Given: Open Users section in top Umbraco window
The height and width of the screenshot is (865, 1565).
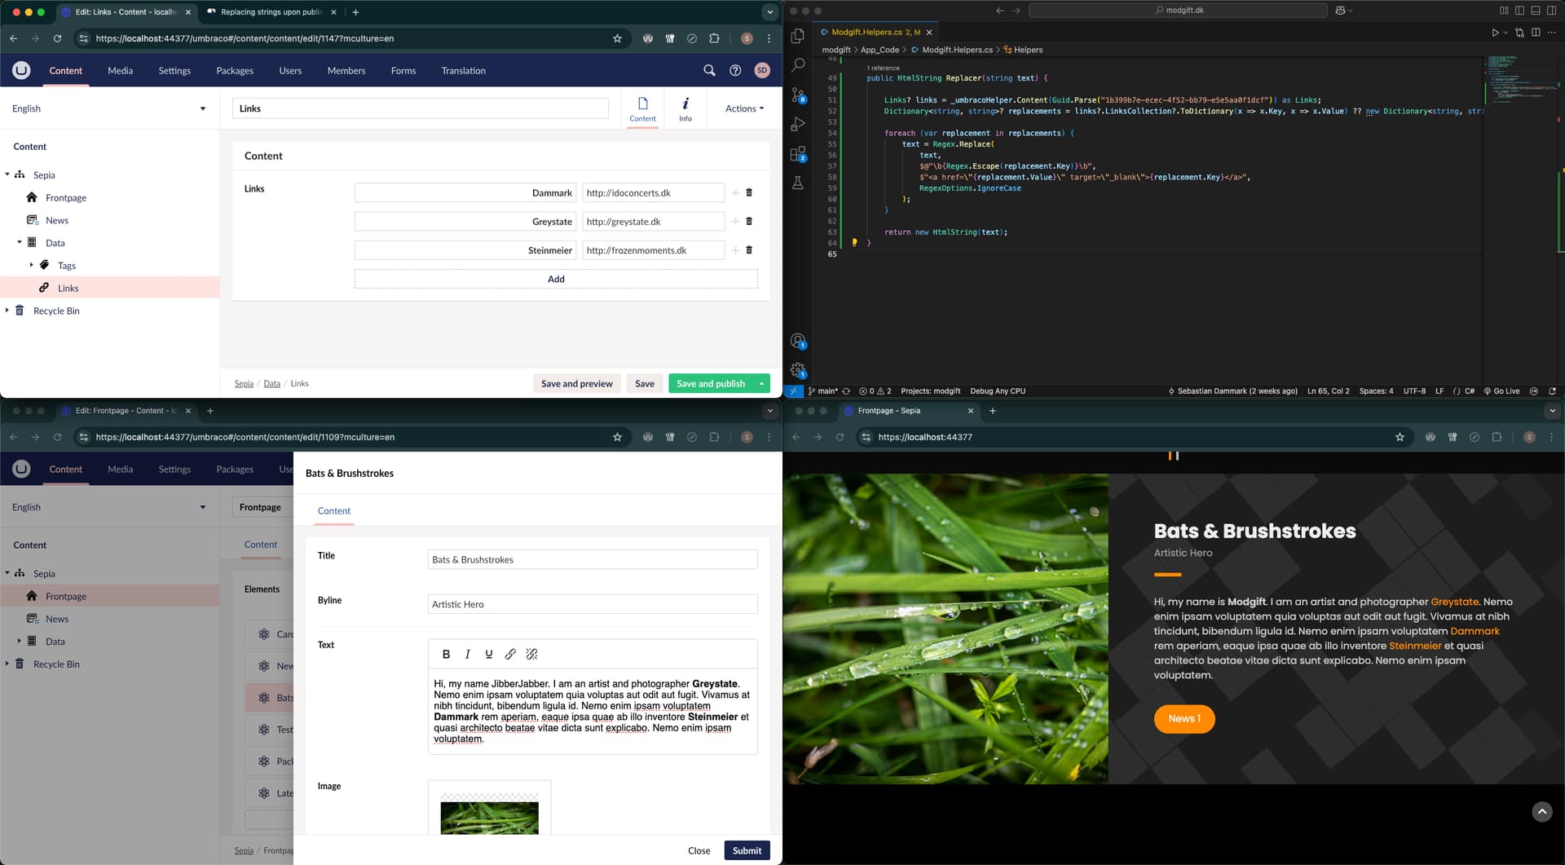Looking at the screenshot, I should point(290,71).
